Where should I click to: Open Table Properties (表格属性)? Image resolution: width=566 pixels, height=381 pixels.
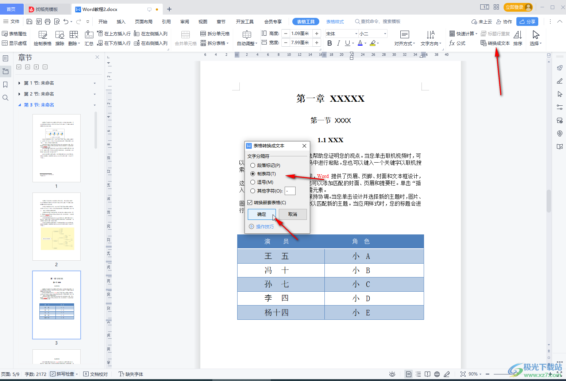point(15,34)
